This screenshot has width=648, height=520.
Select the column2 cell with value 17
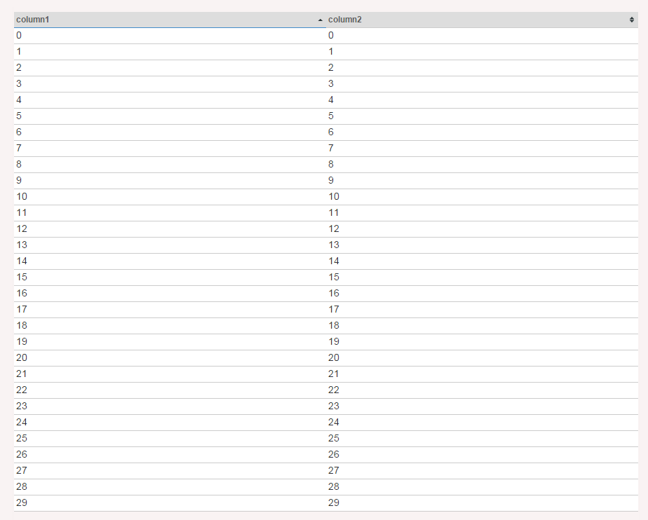pyautogui.click(x=482, y=310)
